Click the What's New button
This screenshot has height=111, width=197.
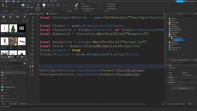180,1
